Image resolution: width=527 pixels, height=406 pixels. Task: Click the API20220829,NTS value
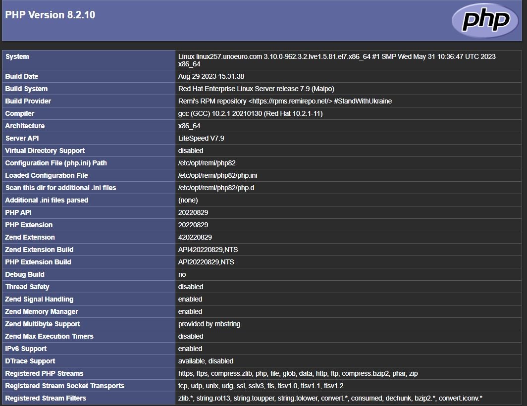pyautogui.click(x=206, y=262)
